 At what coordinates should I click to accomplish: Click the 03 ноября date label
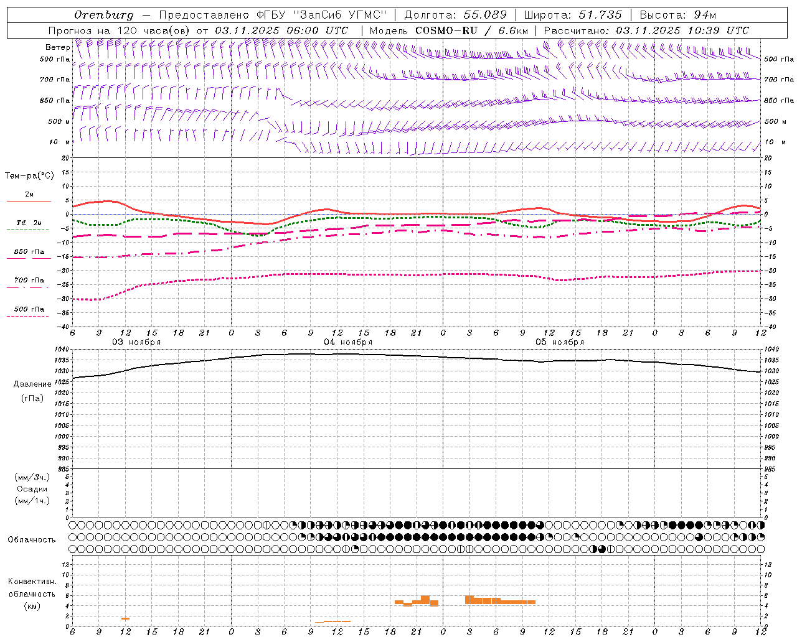[136, 342]
